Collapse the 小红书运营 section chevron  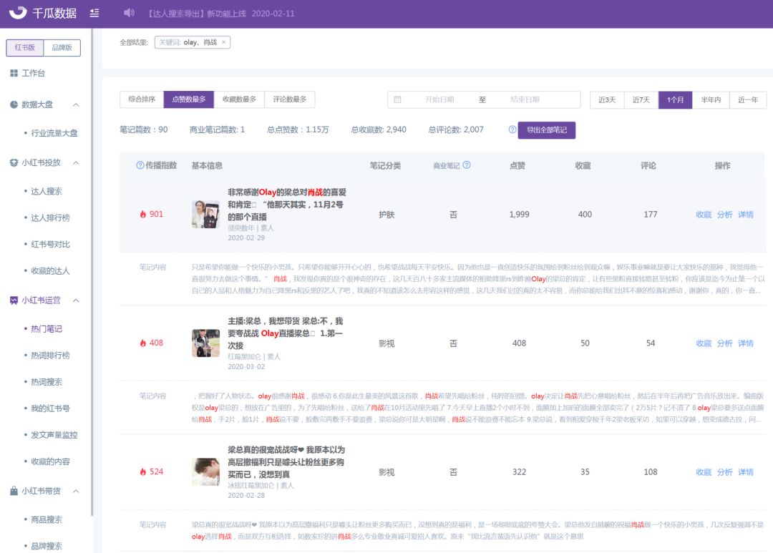click(76, 300)
